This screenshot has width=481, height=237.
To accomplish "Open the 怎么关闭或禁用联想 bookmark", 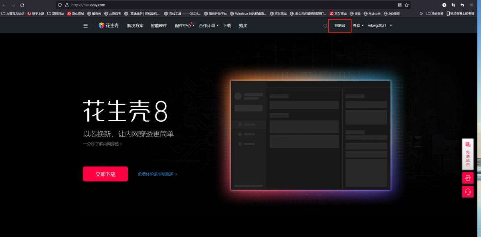I will 307,13.
